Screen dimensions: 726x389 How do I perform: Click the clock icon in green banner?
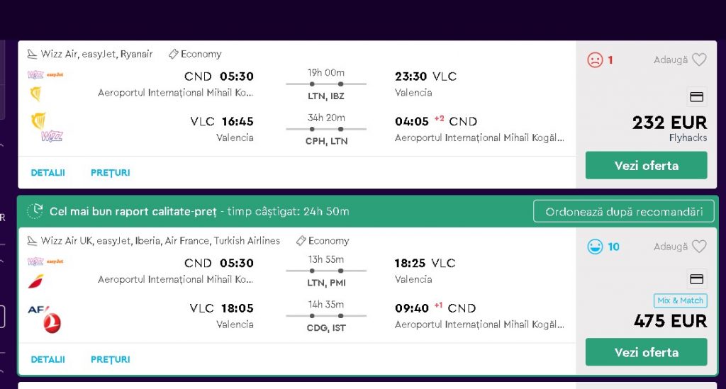point(35,211)
